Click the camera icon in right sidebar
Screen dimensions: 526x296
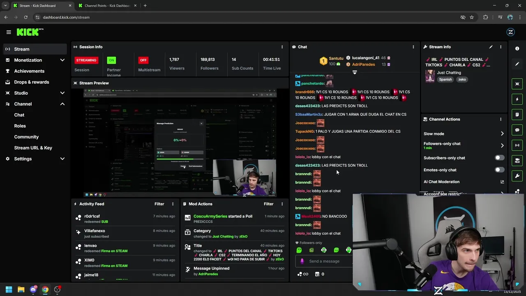pyautogui.click(x=517, y=161)
